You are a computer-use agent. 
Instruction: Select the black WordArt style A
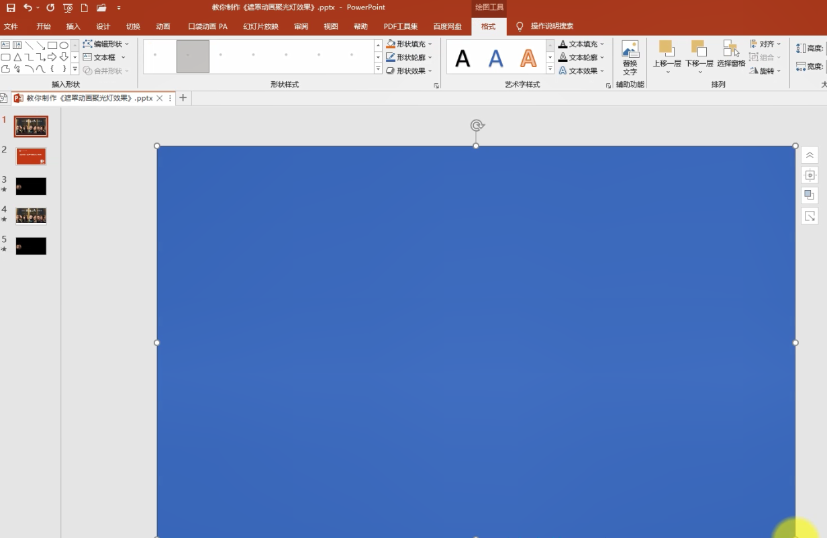pos(463,58)
